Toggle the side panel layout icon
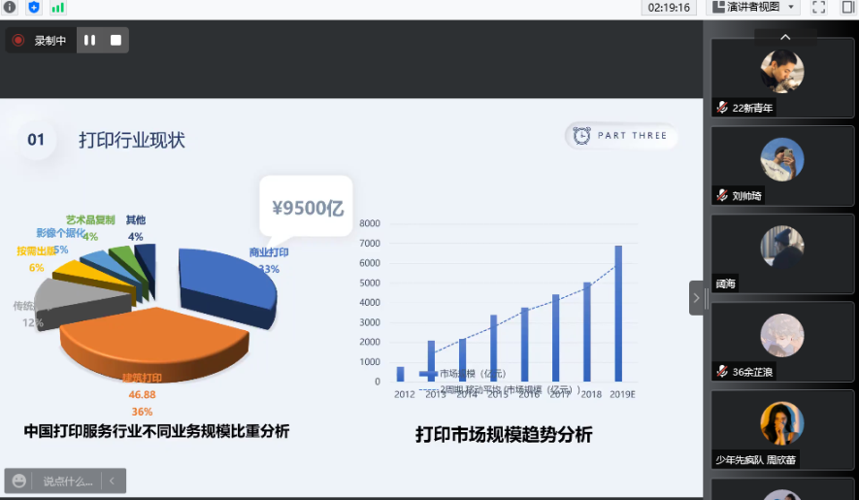This screenshot has width=859, height=500. tap(847, 8)
